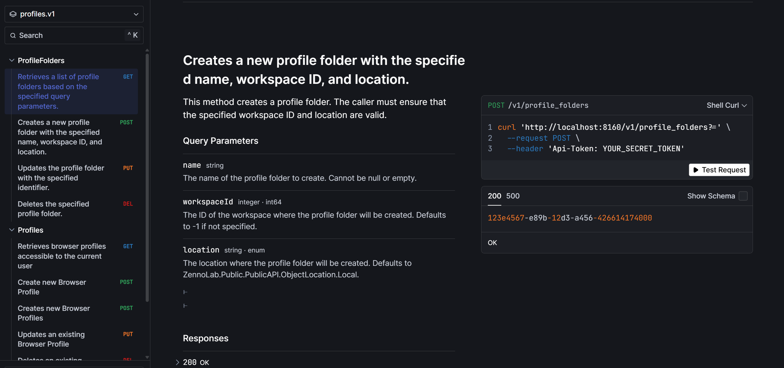
Task: Switch to the 500 response tab
Action: click(513, 196)
